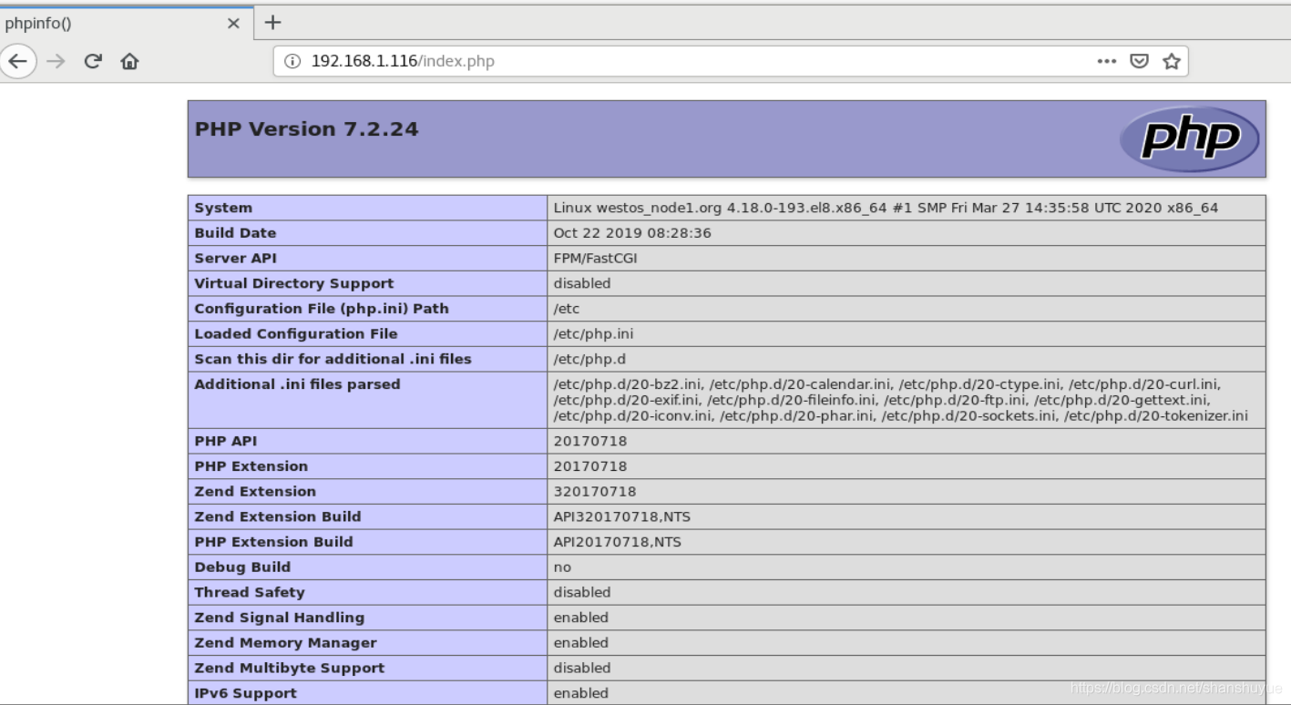Click the PHP API label
This screenshot has height=705, width=1291.
click(x=226, y=441)
